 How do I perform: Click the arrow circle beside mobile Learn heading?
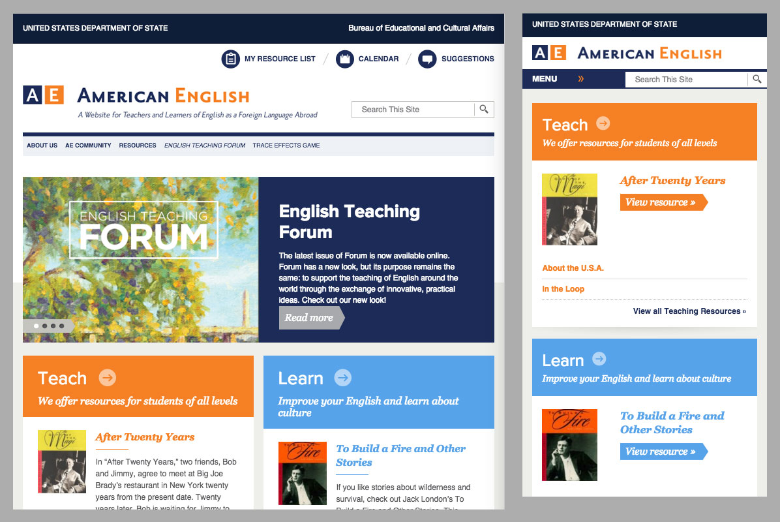click(599, 358)
